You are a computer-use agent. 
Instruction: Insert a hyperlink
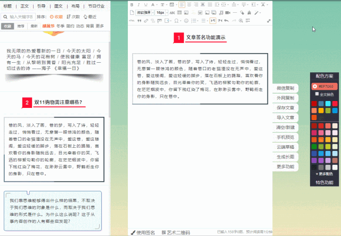(x=146, y=21)
